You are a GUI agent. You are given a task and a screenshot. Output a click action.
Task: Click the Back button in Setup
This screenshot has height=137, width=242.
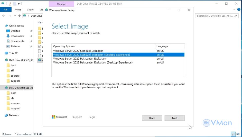click(152, 118)
